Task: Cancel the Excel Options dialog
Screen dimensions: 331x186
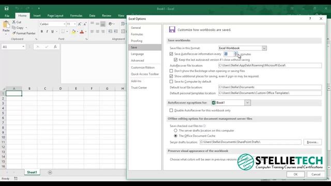Action: coord(316,175)
